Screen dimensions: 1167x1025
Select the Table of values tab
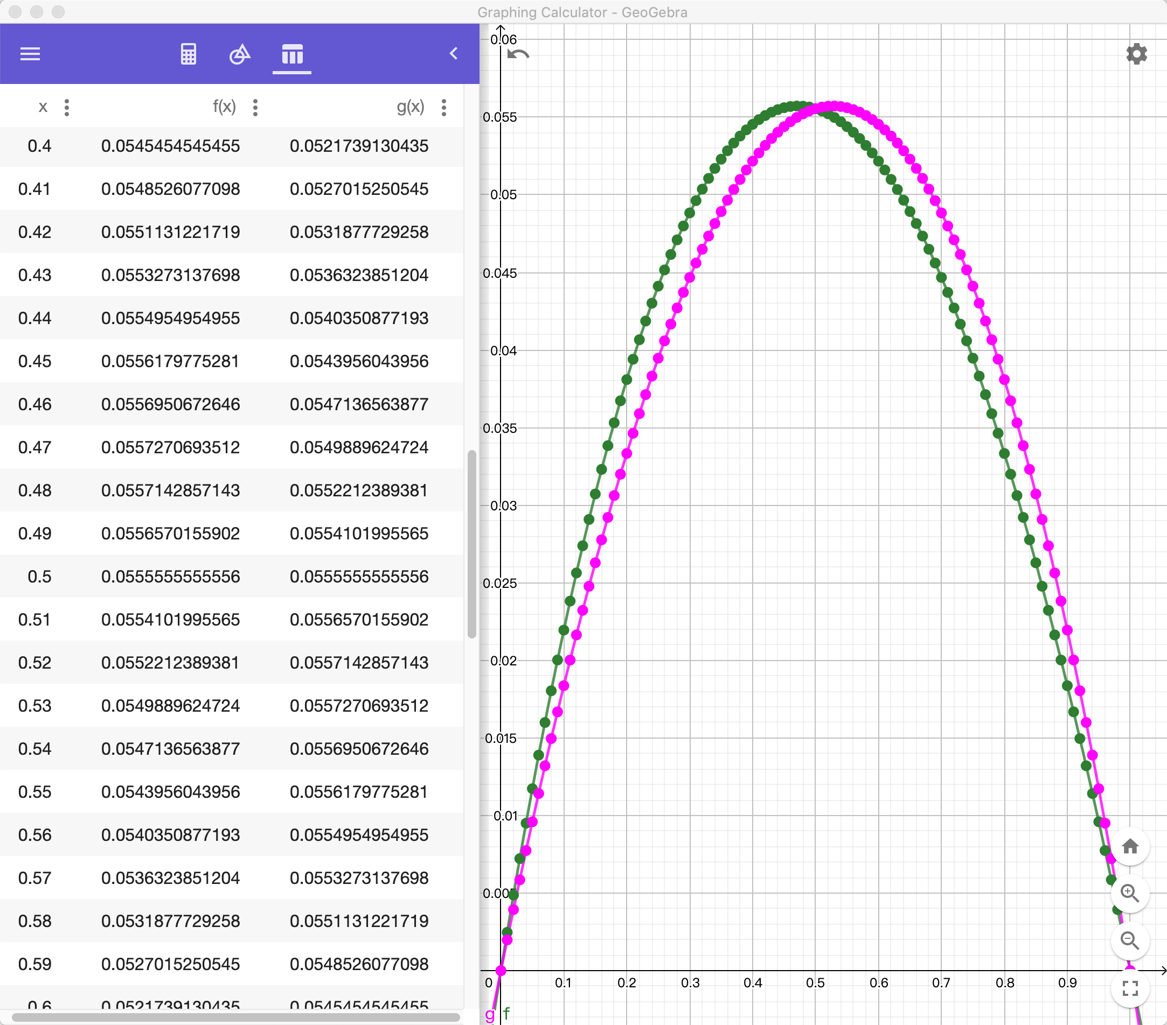tap(292, 54)
